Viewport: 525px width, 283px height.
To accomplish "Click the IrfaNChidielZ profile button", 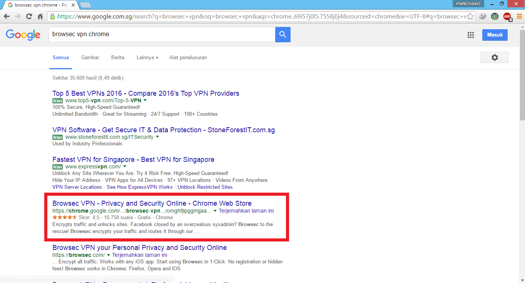I will pos(468,3).
